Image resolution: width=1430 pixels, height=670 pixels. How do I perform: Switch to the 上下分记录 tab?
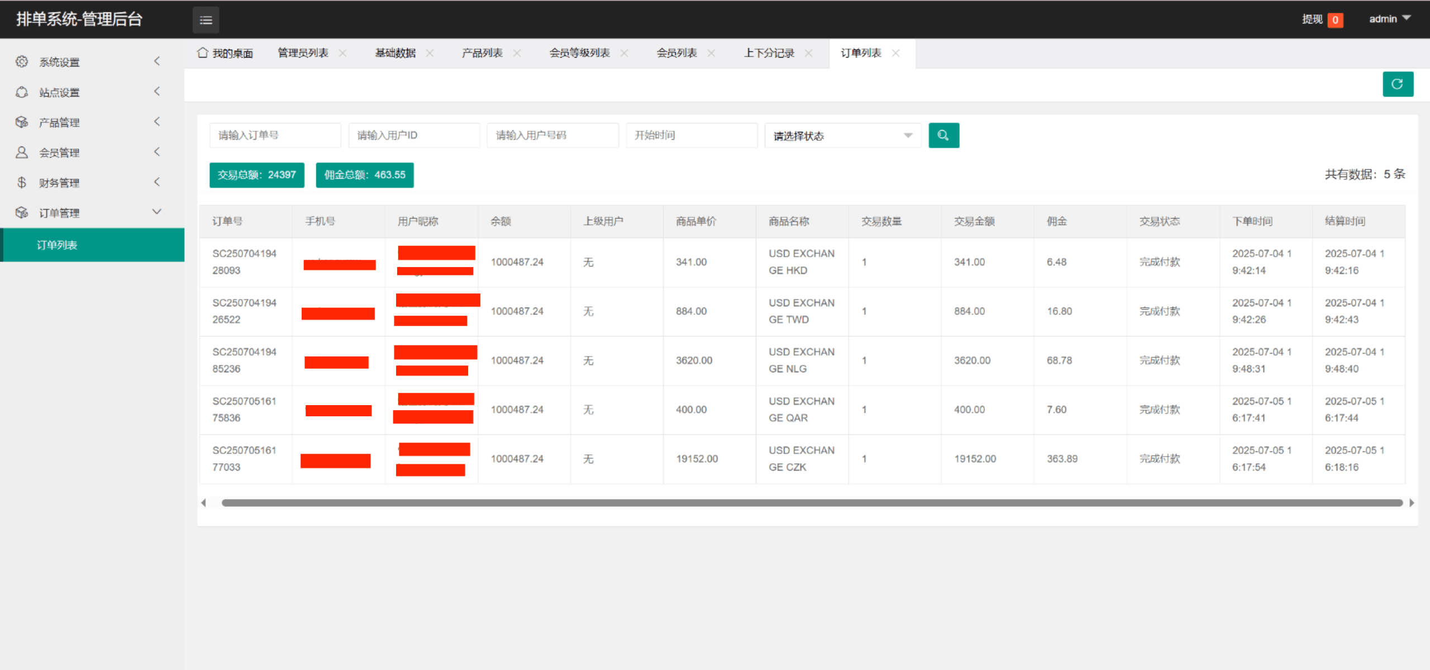(x=769, y=53)
